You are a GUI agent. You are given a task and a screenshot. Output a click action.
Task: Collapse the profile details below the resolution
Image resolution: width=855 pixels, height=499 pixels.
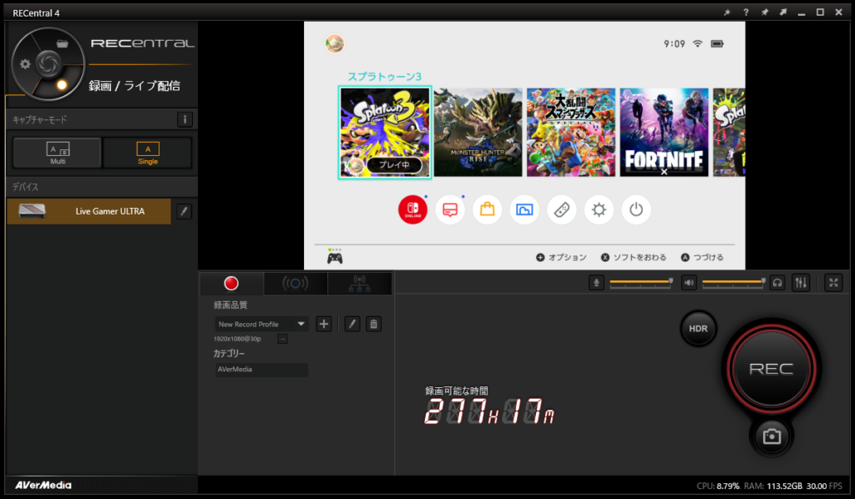coord(282,339)
